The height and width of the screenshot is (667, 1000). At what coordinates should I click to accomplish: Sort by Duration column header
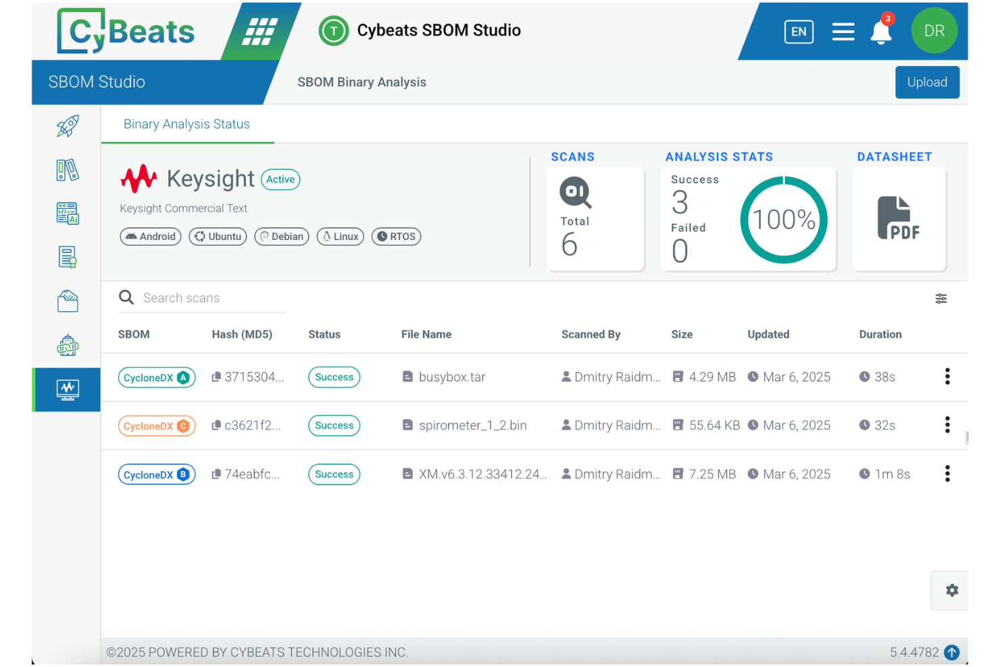coord(880,335)
